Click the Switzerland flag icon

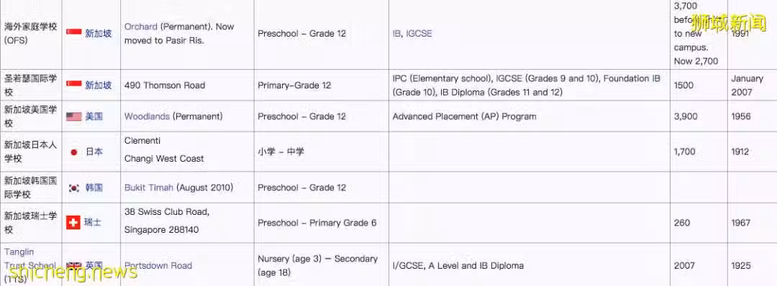(73, 223)
